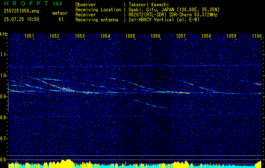Click the Receiving antenna field label

pyautogui.click(x=97, y=20)
